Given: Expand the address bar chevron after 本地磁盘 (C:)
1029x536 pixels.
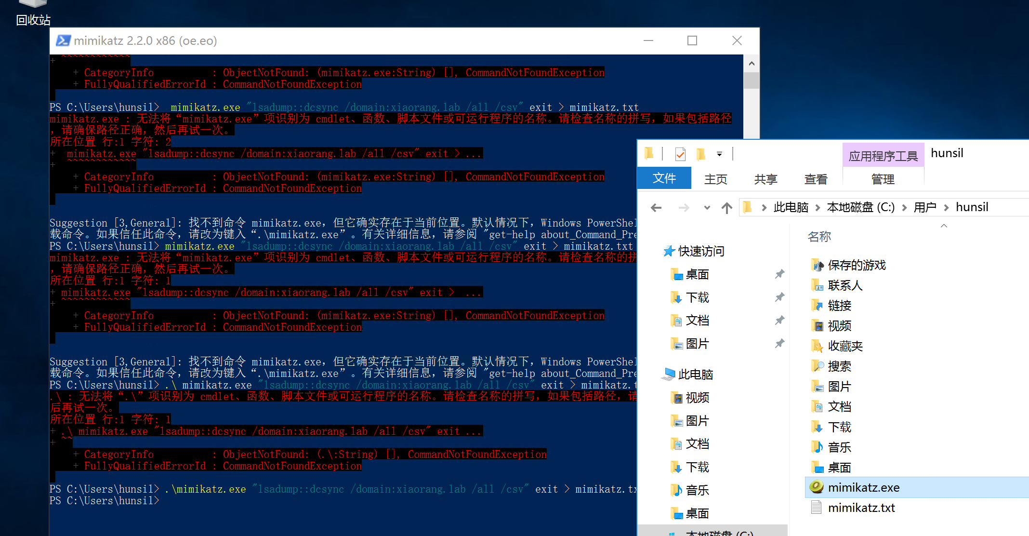Looking at the screenshot, I should tap(904, 208).
